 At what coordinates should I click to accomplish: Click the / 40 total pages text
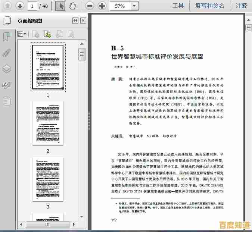44,6
